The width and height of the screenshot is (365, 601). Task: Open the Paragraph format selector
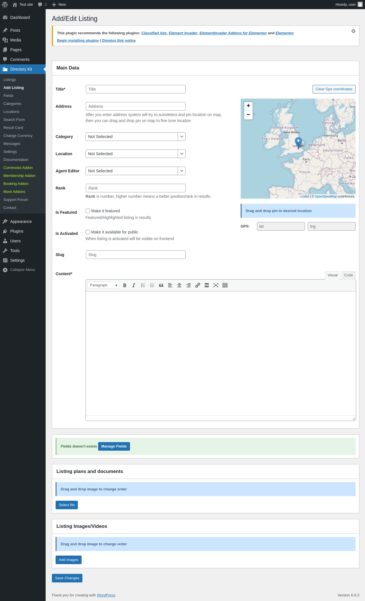click(103, 285)
